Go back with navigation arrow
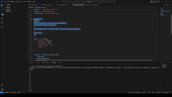This screenshot has width=172, height=97. (x=57, y=2)
